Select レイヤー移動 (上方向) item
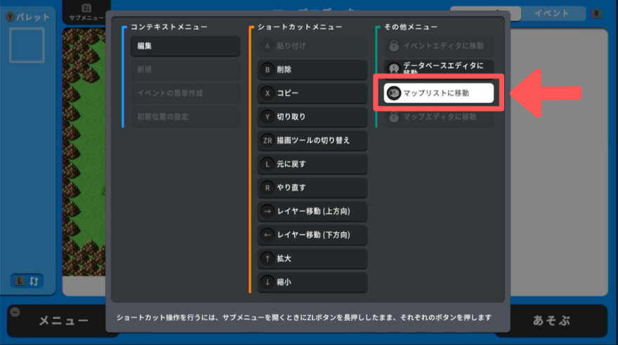 [x=312, y=211]
